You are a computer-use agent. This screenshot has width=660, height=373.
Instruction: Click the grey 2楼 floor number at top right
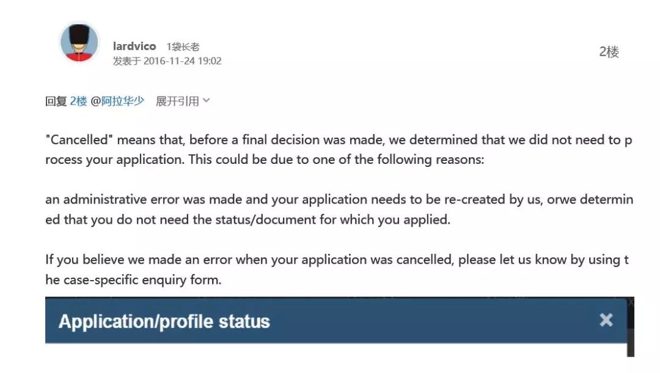(x=609, y=52)
